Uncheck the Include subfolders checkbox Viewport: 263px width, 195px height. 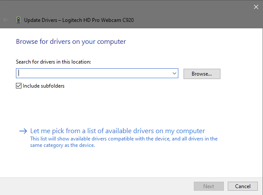click(18, 85)
